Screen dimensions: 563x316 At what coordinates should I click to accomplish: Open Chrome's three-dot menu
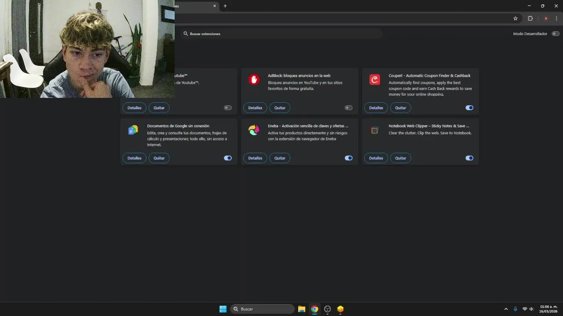click(x=556, y=18)
